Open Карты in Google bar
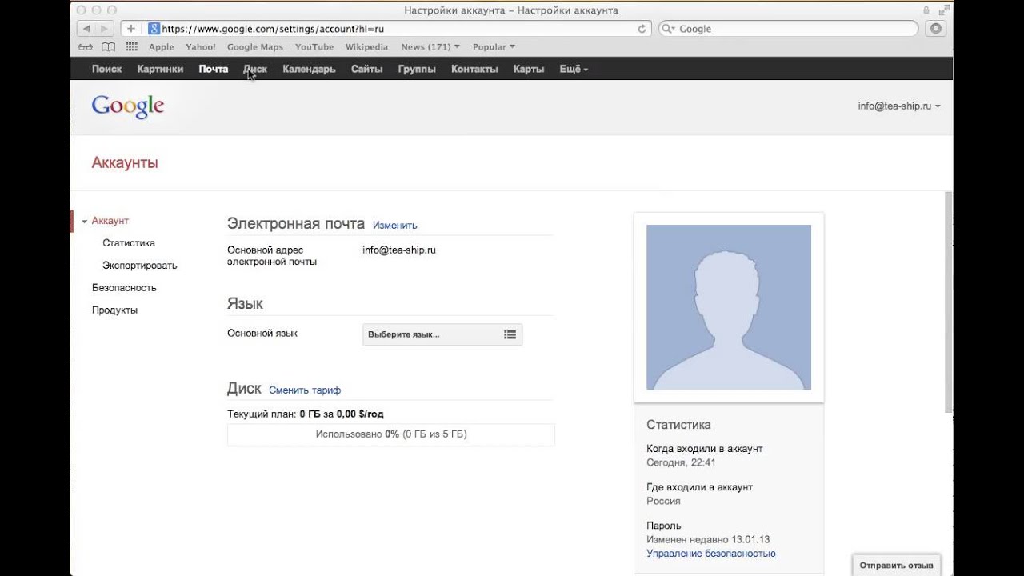Screen dimensions: 1024x576 [529, 69]
